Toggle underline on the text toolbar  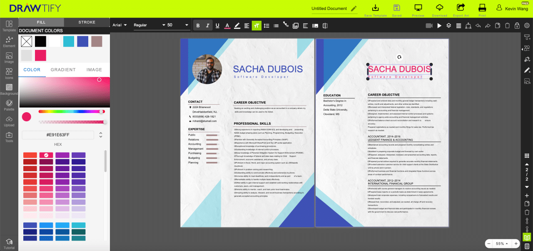[x=217, y=25]
